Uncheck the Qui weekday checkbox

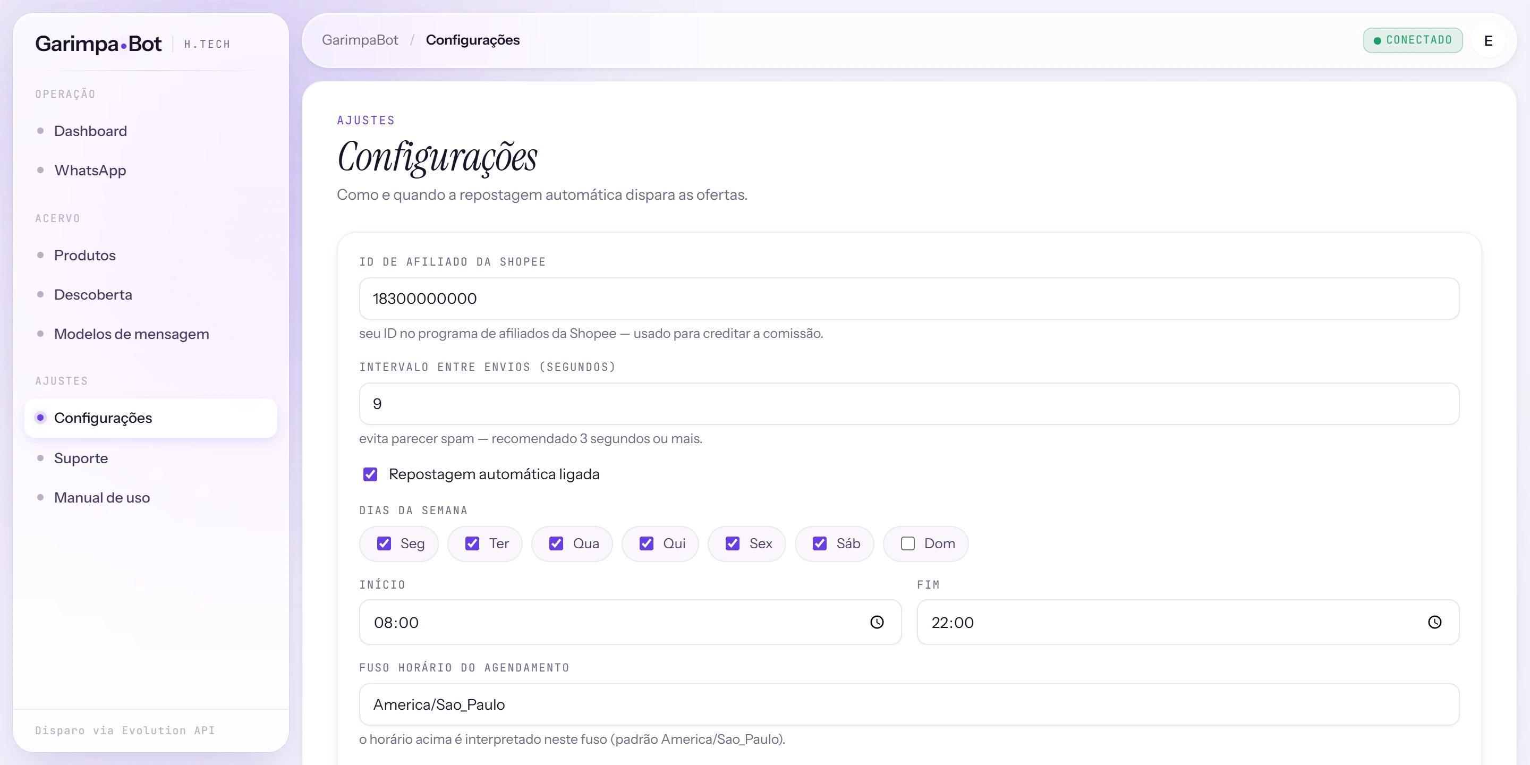(646, 543)
